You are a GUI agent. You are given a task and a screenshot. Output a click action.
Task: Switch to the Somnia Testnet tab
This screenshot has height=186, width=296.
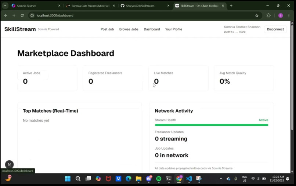point(26,6)
